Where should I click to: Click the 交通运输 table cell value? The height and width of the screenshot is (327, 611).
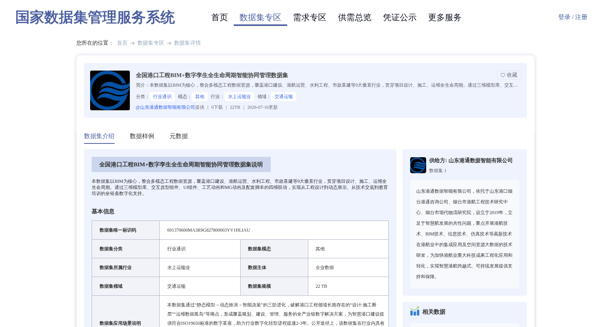[x=176, y=286]
